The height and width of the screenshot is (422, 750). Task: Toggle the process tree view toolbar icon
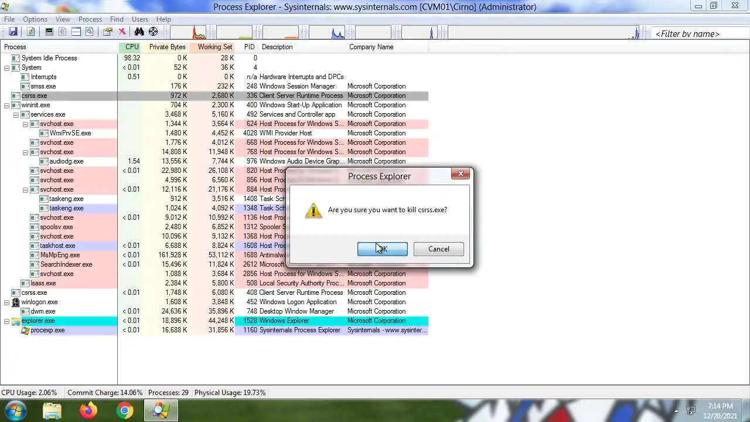point(63,32)
